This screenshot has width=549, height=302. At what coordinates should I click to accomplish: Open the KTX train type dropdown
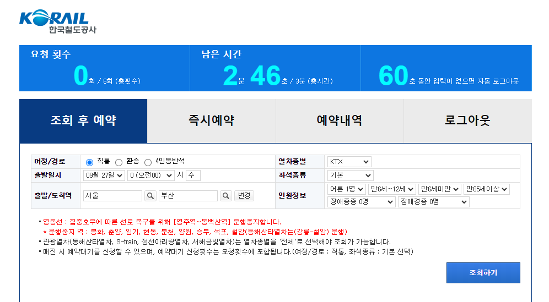[x=349, y=162]
